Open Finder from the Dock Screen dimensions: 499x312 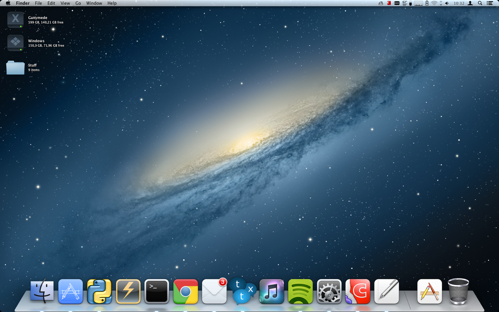[x=42, y=291]
